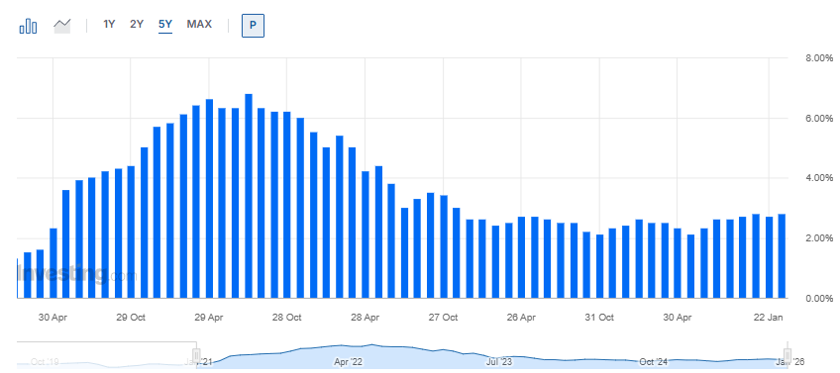The width and height of the screenshot is (840, 373).
Task: Click the tallest bar near 6.8%
Action: pyautogui.click(x=249, y=196)
